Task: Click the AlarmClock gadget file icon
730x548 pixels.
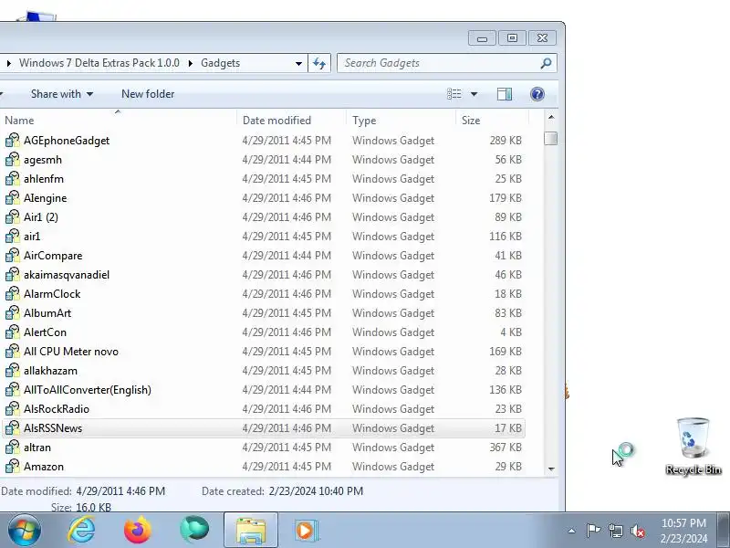Action: click(13, 293)
